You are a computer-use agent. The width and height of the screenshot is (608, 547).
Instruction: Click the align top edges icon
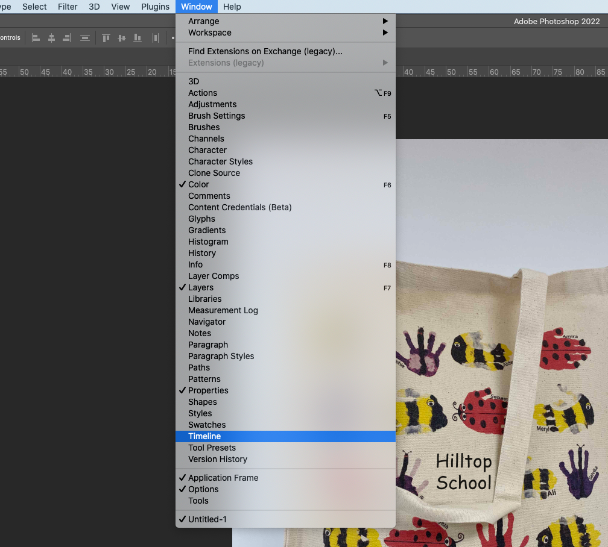click(x=106, y=38)
